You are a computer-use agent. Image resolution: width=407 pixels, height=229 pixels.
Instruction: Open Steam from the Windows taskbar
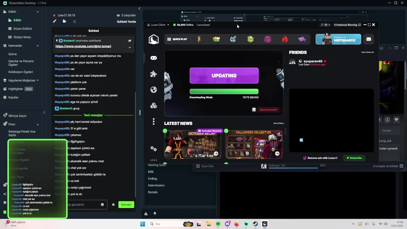click(256, 224)
